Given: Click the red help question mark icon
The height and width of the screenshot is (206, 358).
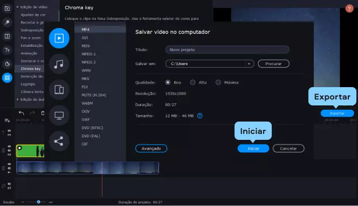Looking at the screenshot, I should click(x=349, y=9).
